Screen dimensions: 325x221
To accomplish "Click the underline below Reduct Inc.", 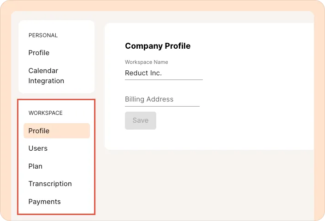I will [164, 79].
